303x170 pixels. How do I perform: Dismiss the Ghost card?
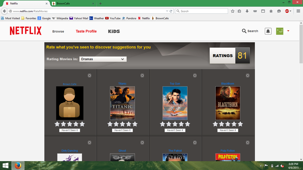pos(142,143)
